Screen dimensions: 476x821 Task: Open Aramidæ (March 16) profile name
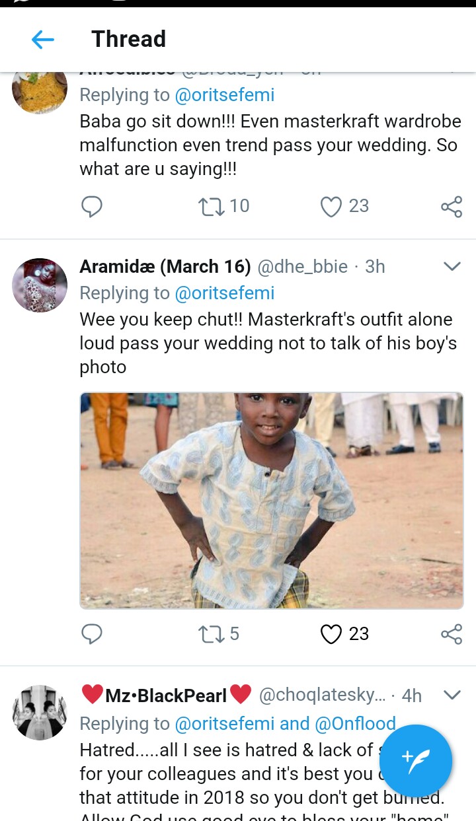(165, 266)
